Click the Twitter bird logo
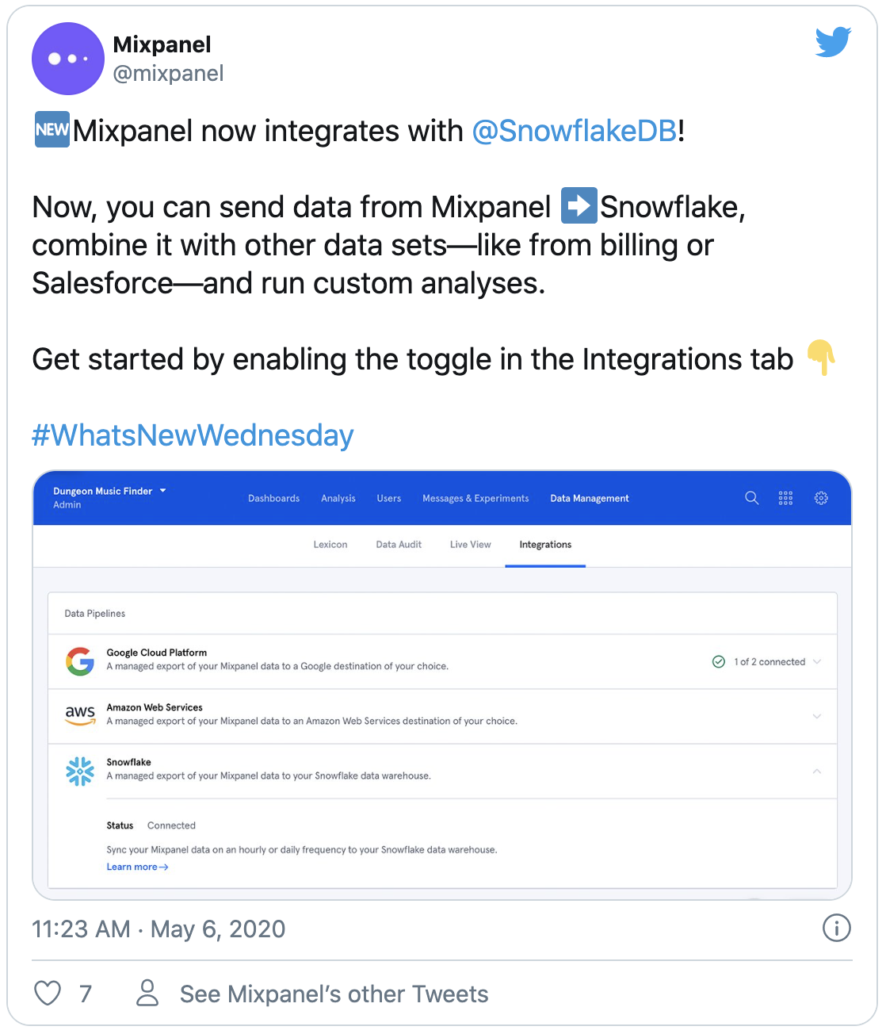 834,42
